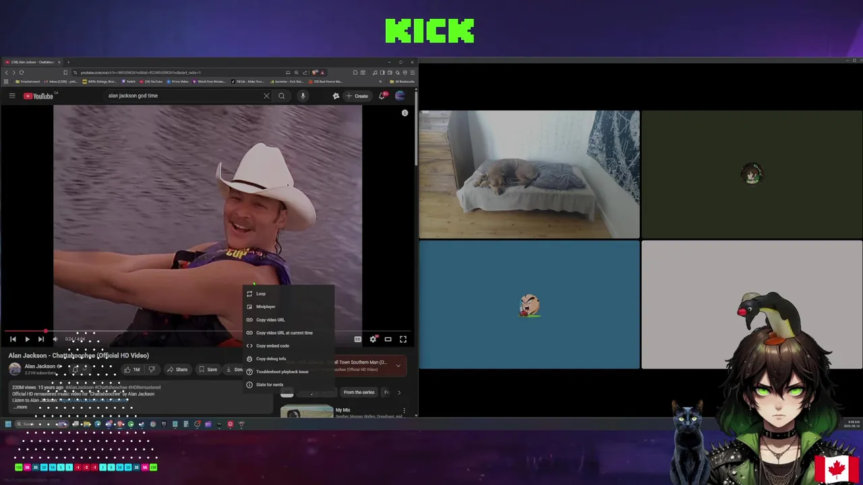Open the YouTube hamburger guide menu
Image resolution: width=863 pixels, height=485 pixels.
point(12,96)
